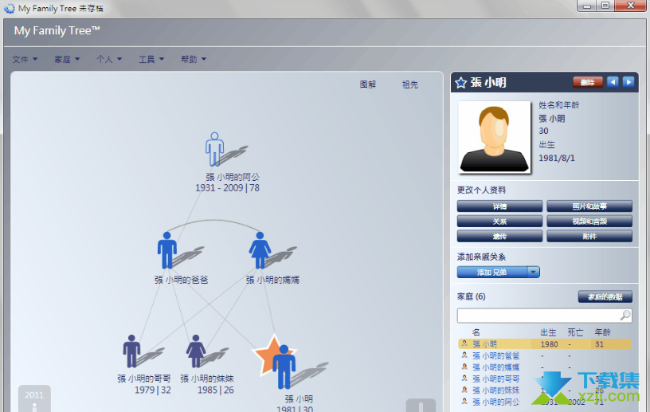The width and height of the screenshot is (650, 412).
Task: Select 張小明的哥哥 row in family list
Action: [545, 379]
